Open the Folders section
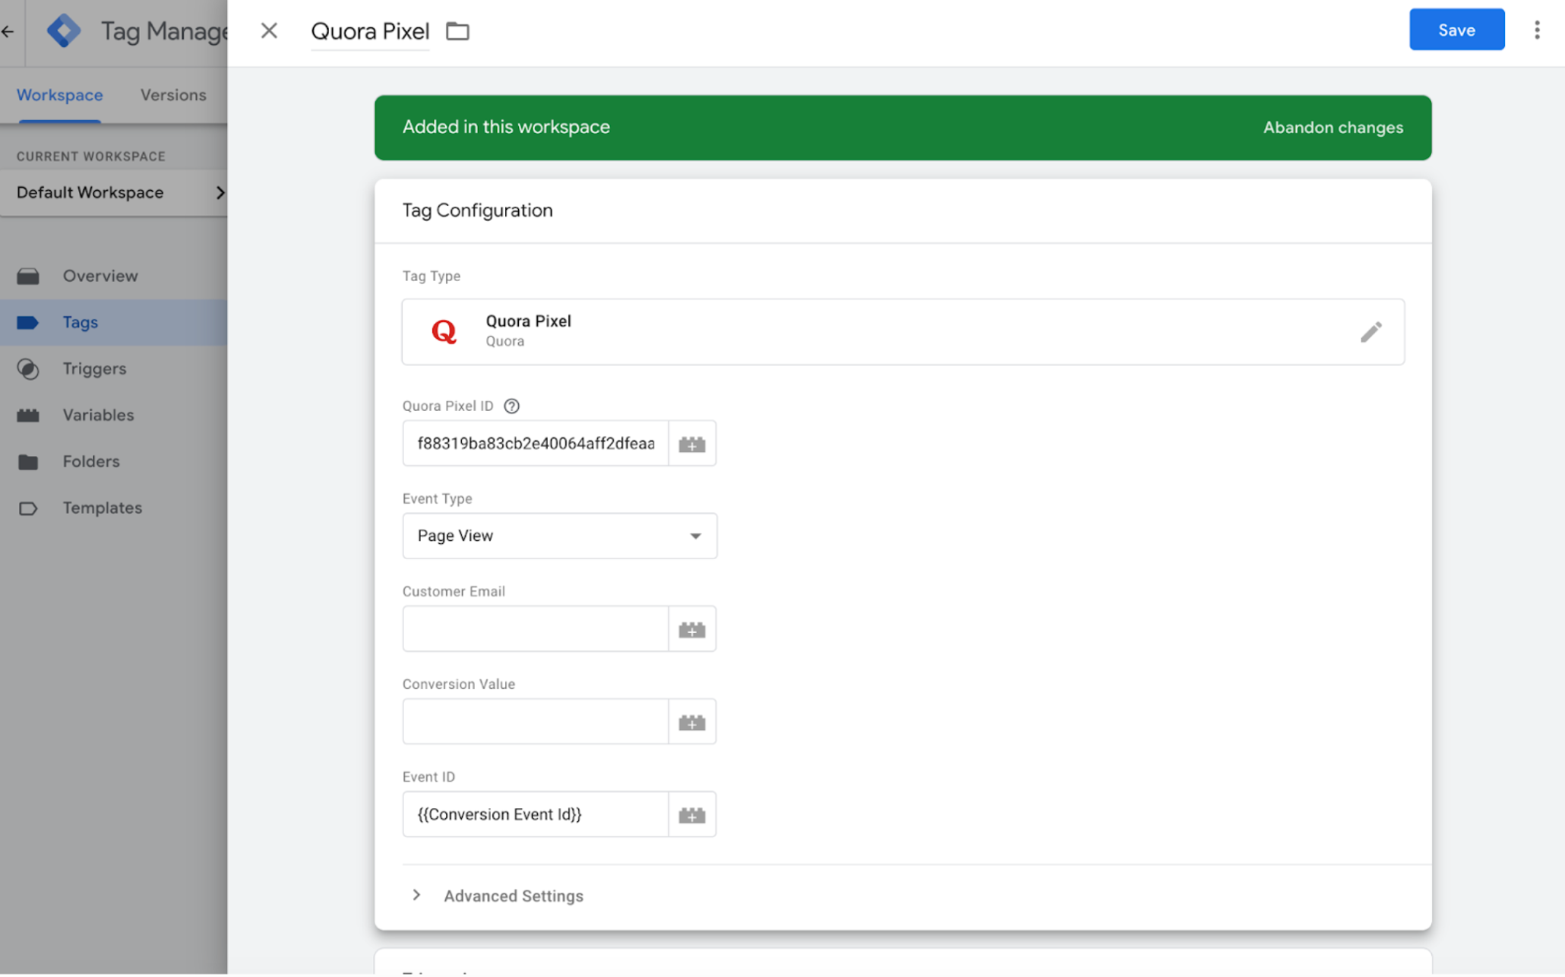1565x977 pixels. click(90, 461)
